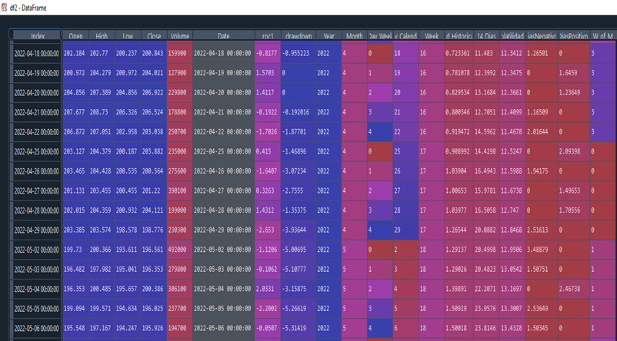This screenshot has width=617, height=341.
Task: Click calendar day cell 29
Action: (x=405, y=230)
